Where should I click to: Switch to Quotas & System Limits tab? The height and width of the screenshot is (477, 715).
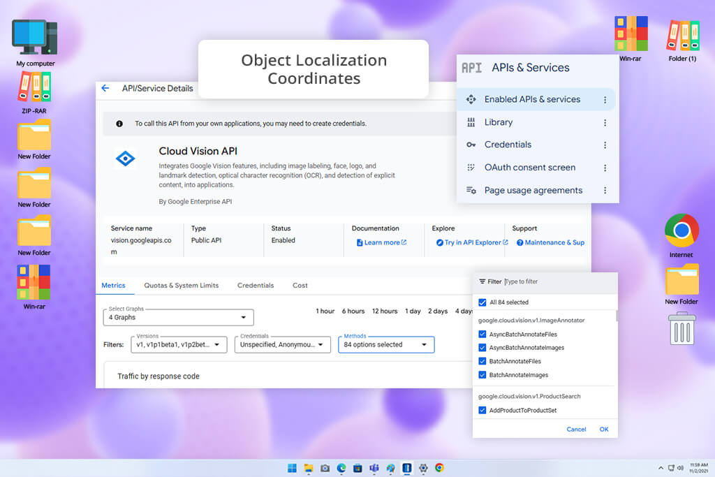(182, 286)
